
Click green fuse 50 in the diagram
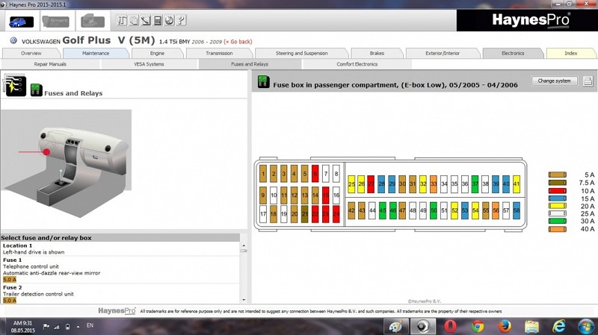[x=434, y=210]
